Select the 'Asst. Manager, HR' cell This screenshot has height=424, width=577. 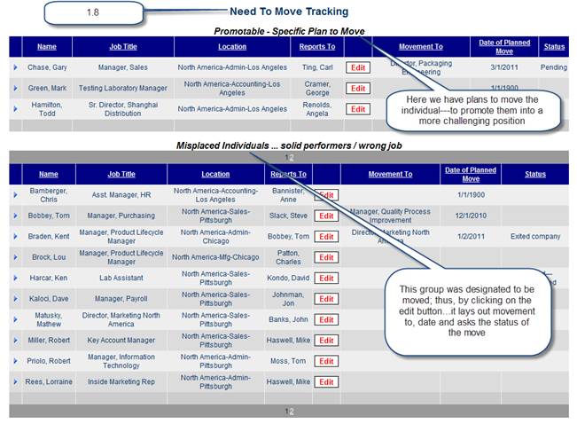coord(121,195)
